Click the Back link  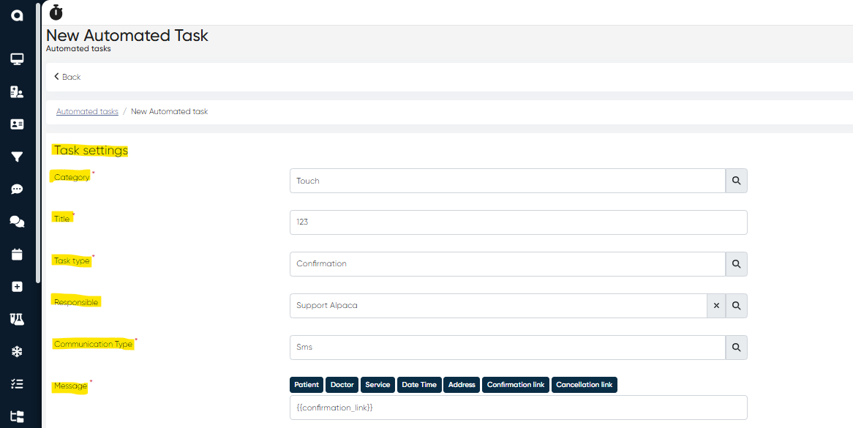(x=67, y=77)
